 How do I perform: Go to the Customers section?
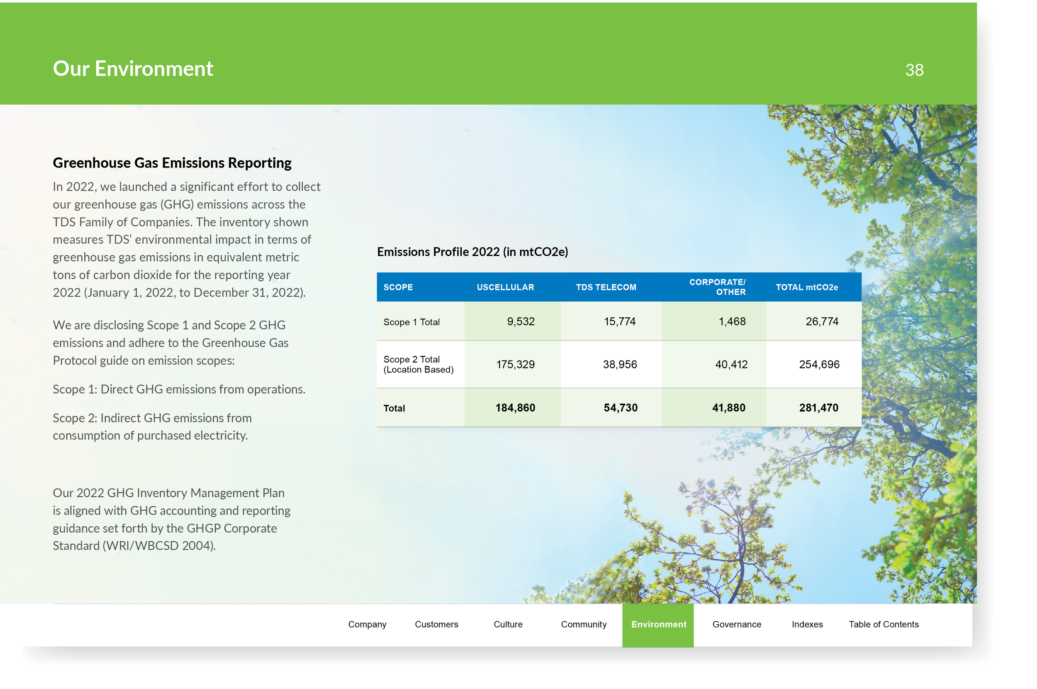pyautogui.click(x=436, y=624)
